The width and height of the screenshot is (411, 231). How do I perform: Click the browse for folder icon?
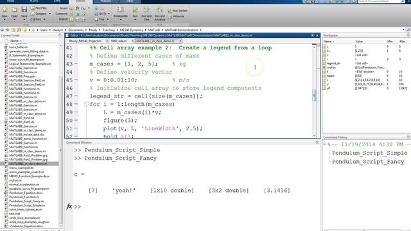[x=19, y=30]
